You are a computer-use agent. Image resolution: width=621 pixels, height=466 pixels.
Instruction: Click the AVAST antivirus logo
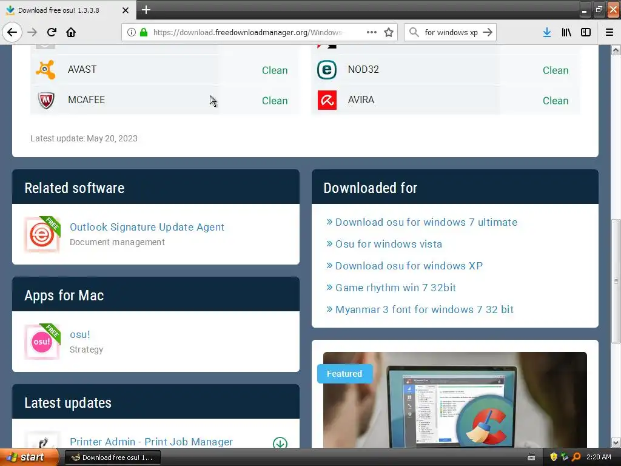pos(45,70)
